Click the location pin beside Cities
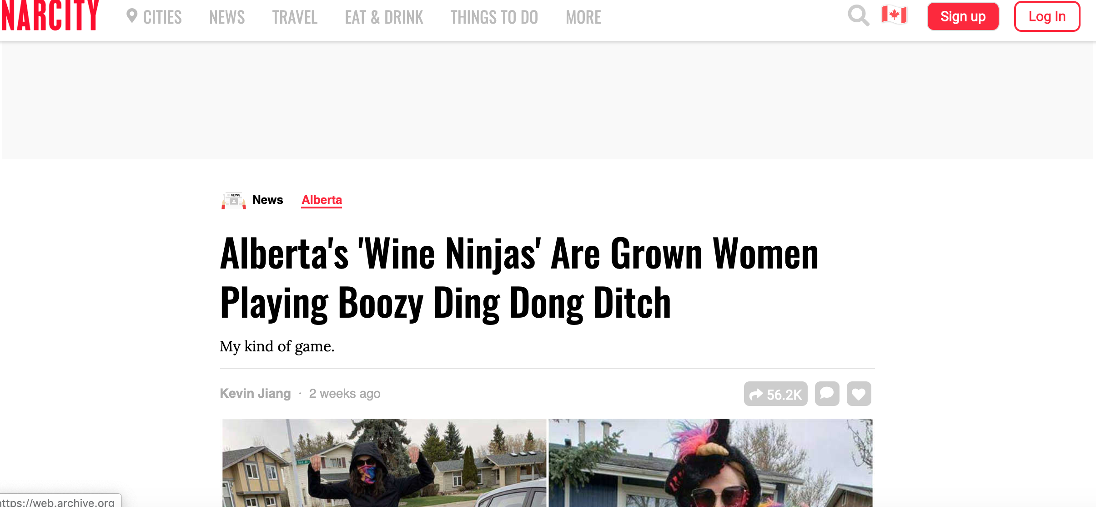The image size is (1096, 507). 132,16
